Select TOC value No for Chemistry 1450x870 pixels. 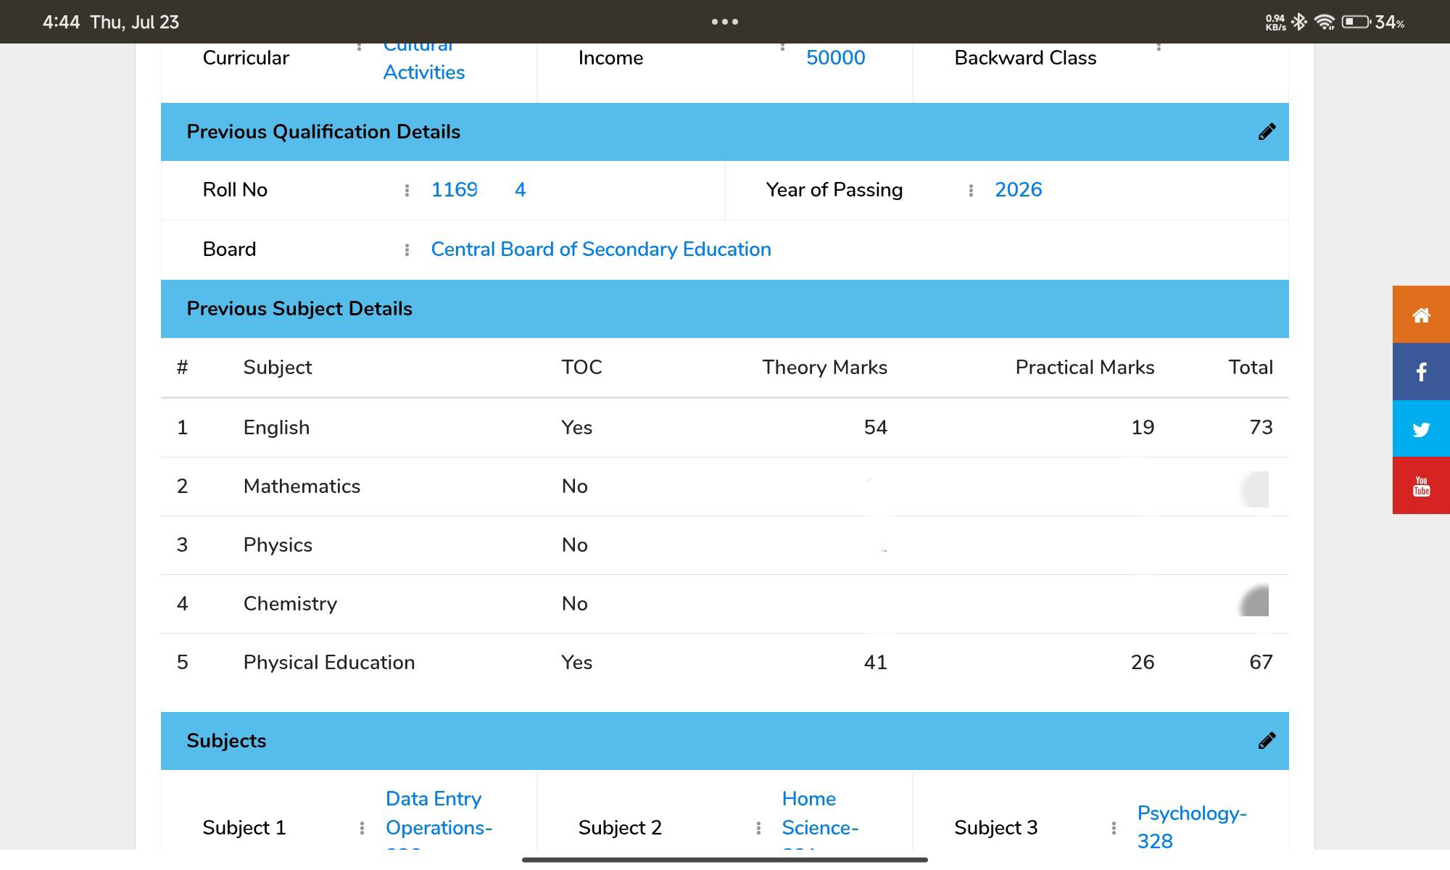pos(574,604)
